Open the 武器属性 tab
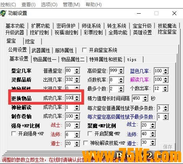The image size is (183, 164). point(41,50)
